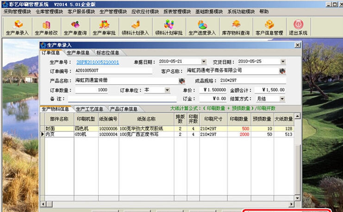The width and height of the screenshot is (343, 212).
Task: Click 备注 input field
Action: point(122,99)
